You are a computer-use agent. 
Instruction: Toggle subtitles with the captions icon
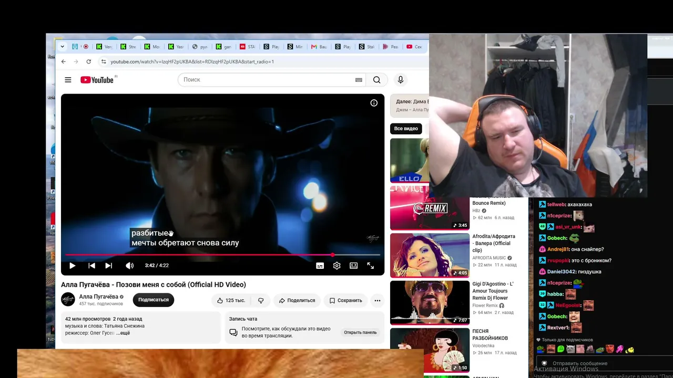click(x=320, y=266)
